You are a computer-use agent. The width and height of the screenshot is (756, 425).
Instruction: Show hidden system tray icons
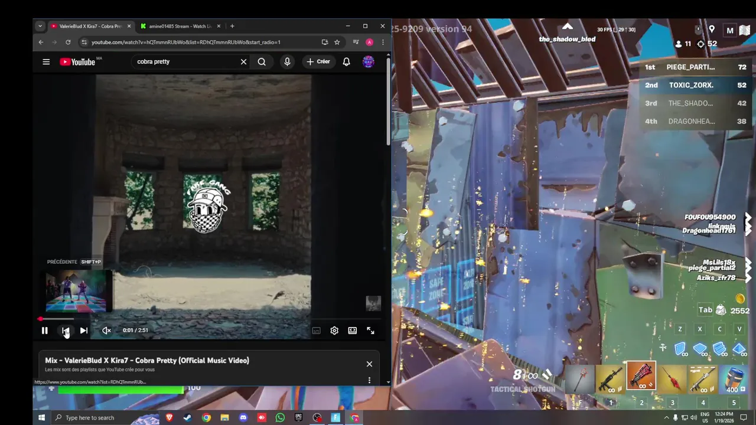667,417
